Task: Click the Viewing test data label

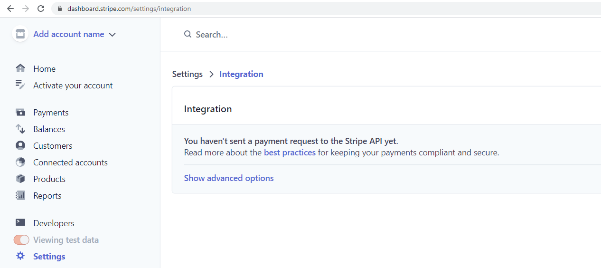Action: [x=66, y=240]
